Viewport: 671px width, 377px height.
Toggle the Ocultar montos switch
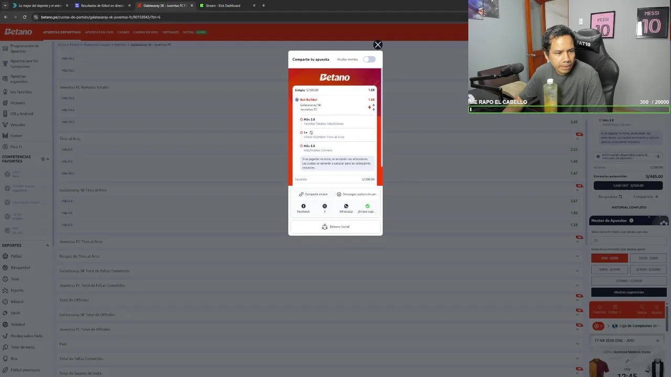[x=369, y=59]
